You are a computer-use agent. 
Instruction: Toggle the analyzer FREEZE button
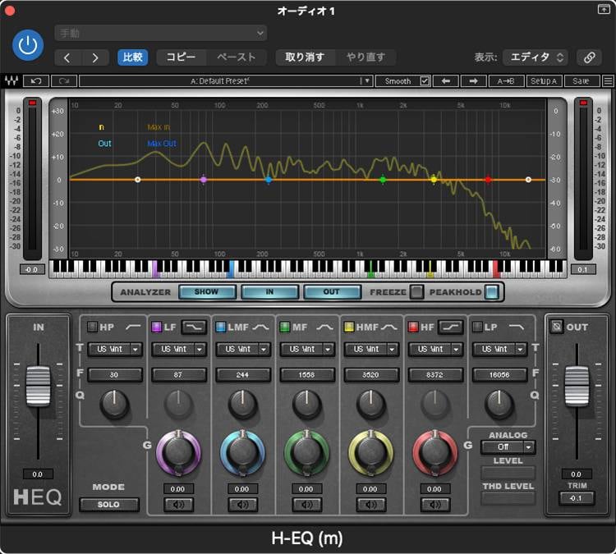coord(416,292)
